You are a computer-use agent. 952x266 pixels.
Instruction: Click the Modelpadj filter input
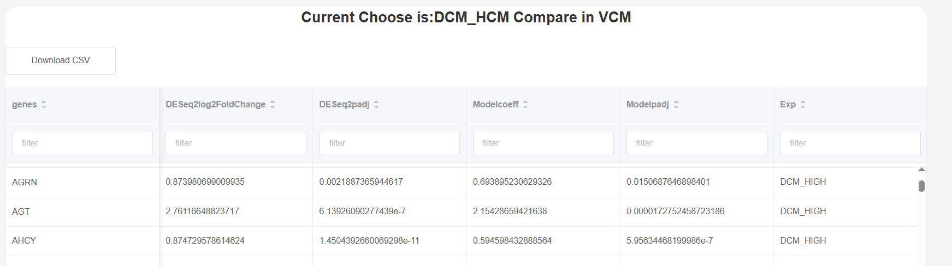pyautogui.click(x=696, y=143)
